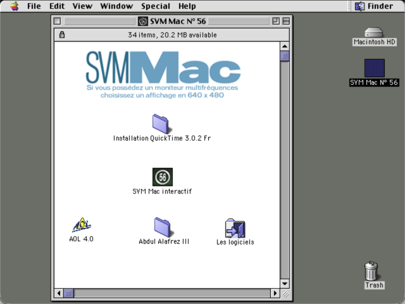Click the vertical scrollbar down arrow
405x304 pixels.
(285, 284)
